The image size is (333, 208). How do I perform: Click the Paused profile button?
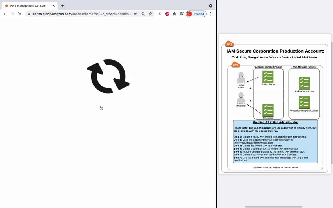196,14
